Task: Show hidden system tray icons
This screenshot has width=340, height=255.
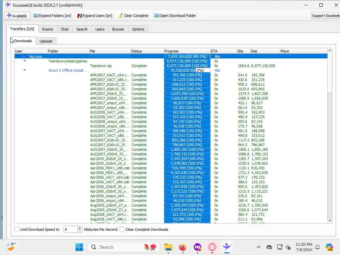Action: 258,247
